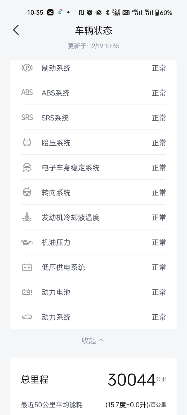
Task: Select the steering wheel icon for 转向系统
Action: click(27, 192)
